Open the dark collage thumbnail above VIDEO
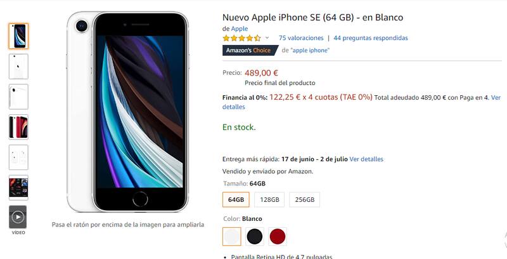507x259 pixels. 18,187
